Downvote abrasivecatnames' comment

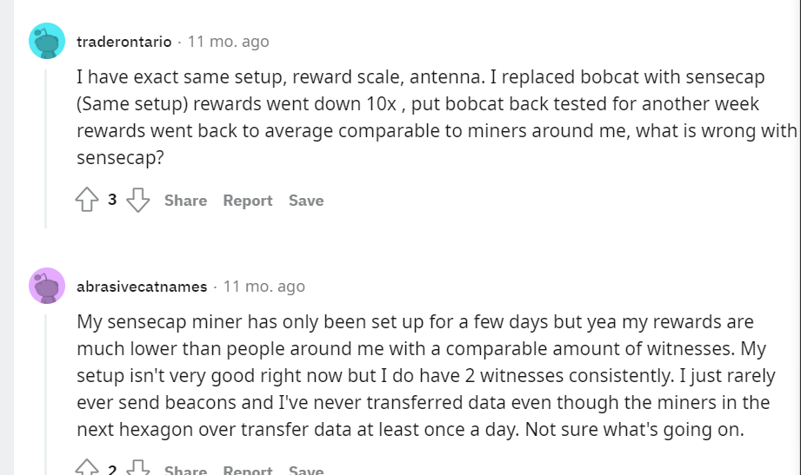click(x=138, y=467)
